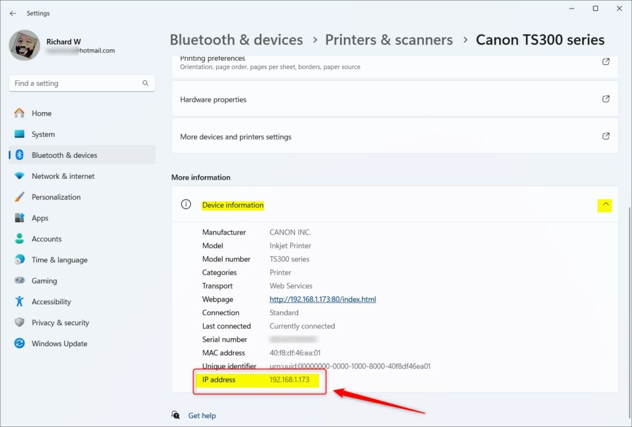Open Gaming settings from the sidebar
632x427 pixels.
43,281
